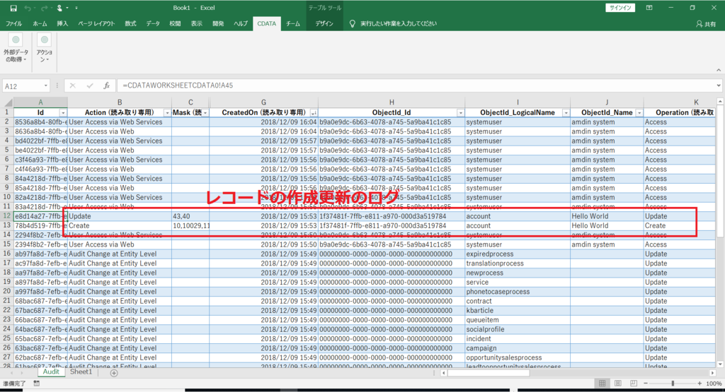
Task: Switch to the 表示 ribbon tab
Action: pos(197,23)
